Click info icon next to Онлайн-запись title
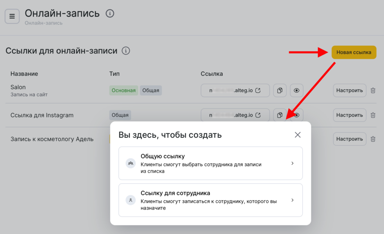 110,14
